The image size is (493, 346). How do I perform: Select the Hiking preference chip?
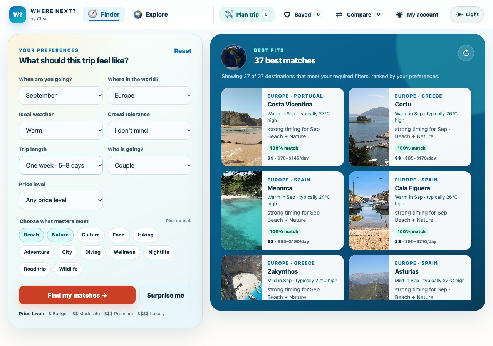(x=146, y=235)
